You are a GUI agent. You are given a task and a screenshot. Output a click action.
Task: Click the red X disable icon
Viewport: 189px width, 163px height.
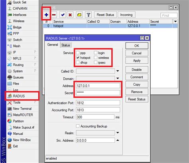pos(70,15)
